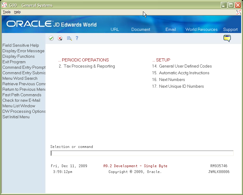Image resolution: width=243 pixels, height=195 pixels.
Task: Choose Set Initial Menu
Action: tap(16, 117)
